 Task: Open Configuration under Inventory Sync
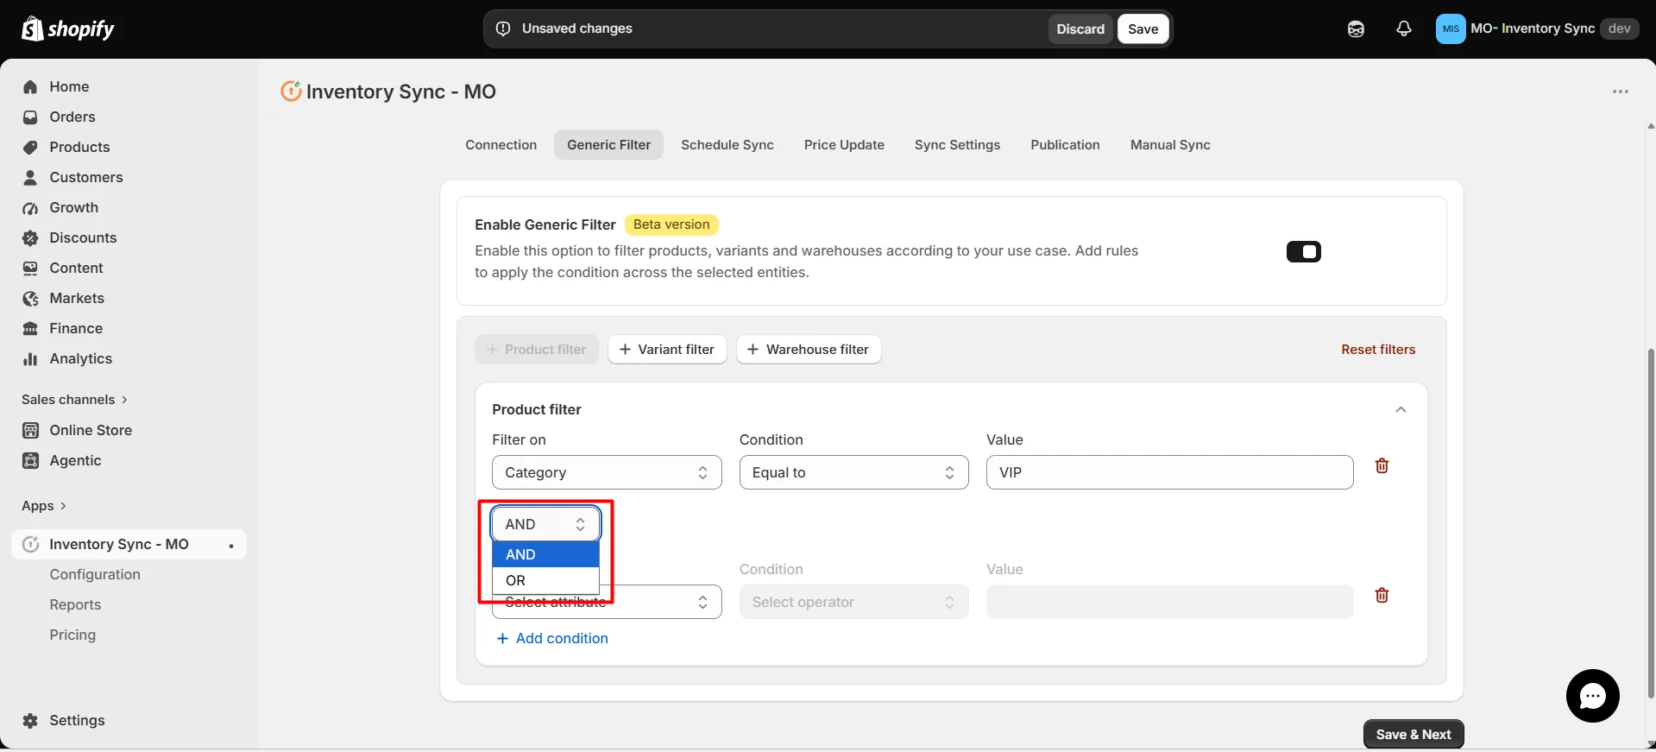coord(95,574)
